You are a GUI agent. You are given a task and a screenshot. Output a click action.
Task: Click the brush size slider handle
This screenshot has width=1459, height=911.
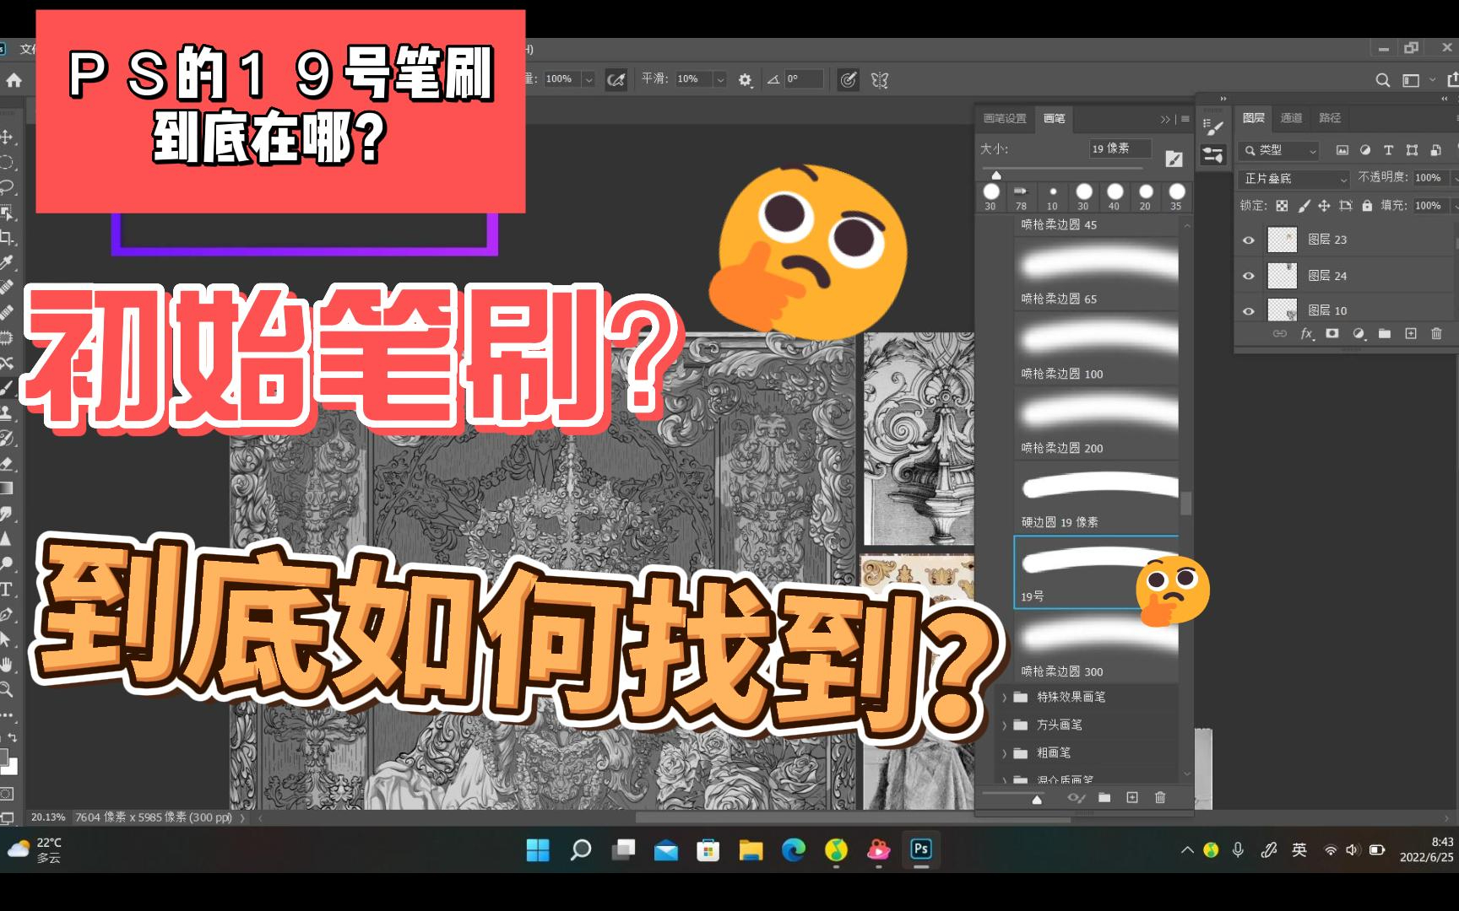point(996,175)
